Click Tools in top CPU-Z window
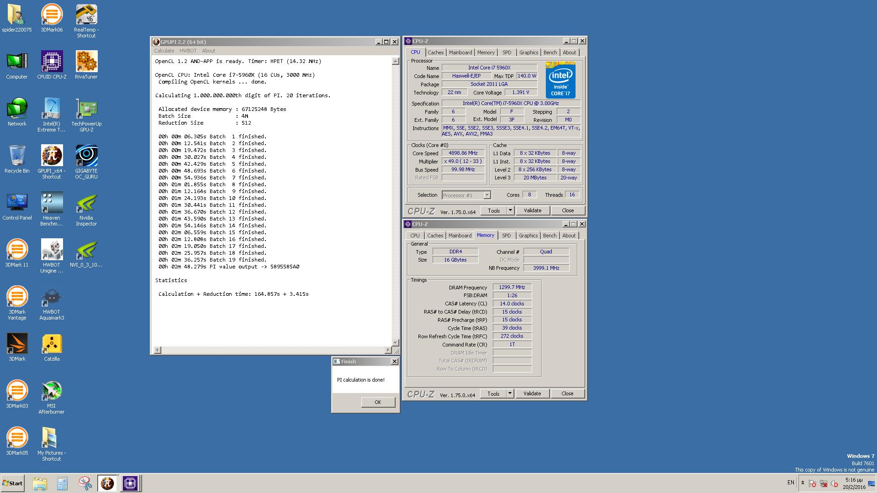The image size is (877, 493). point(494,210)
